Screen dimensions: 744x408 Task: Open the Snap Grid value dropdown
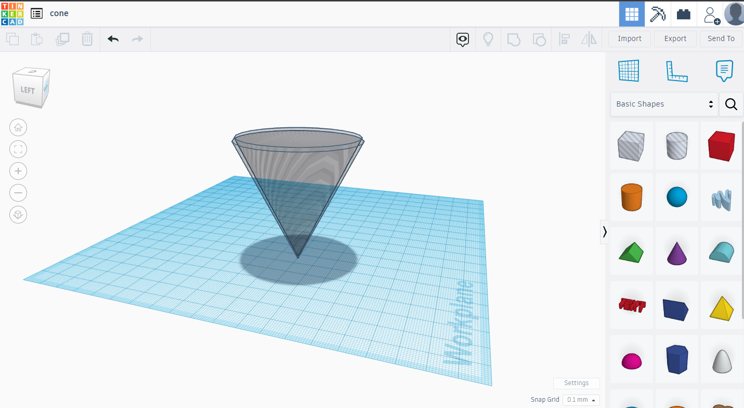click(x=581, y=400)
